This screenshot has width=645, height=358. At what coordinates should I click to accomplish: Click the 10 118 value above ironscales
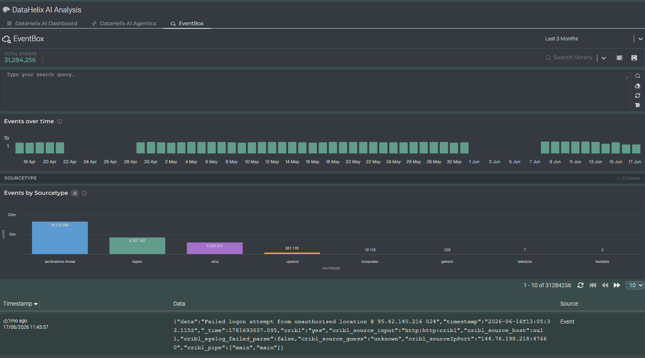(x=370, y=250)
